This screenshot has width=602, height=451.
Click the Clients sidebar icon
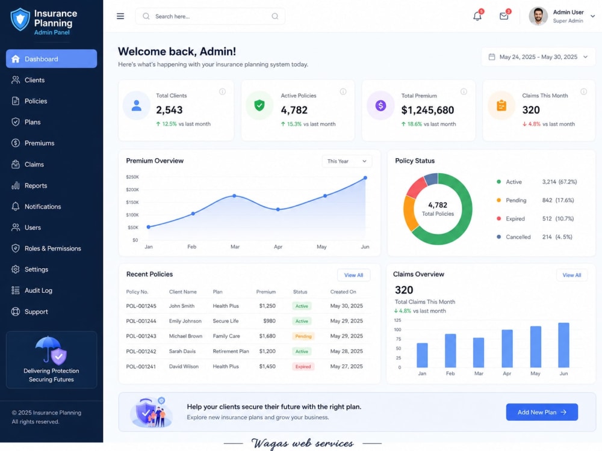16,80
